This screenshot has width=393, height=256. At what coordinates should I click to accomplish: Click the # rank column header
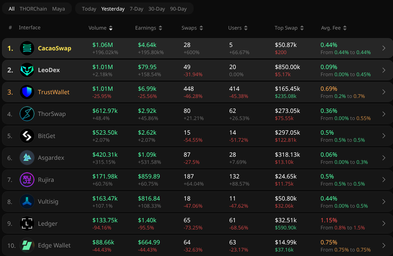pyautogui.click(x=10, y=28)
